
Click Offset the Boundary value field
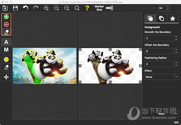pyautogui.click(x=159, y=51)
